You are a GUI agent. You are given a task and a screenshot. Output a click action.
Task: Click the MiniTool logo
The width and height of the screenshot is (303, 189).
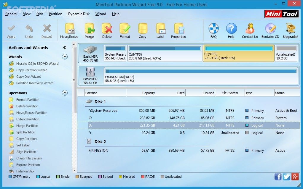[282, 14]
